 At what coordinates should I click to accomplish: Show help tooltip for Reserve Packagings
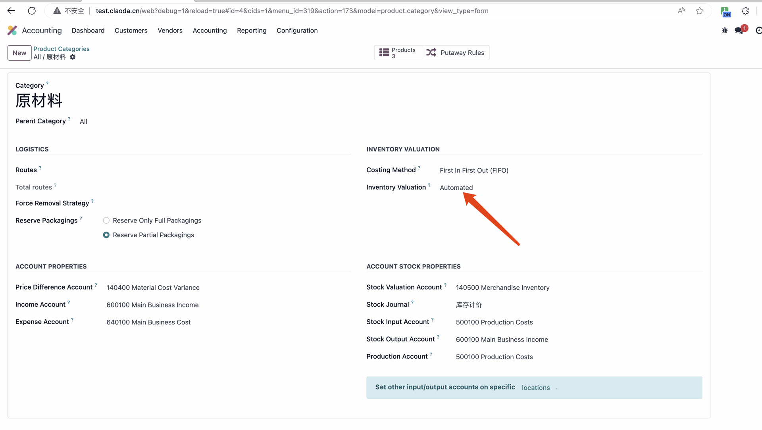coord(81,219)
